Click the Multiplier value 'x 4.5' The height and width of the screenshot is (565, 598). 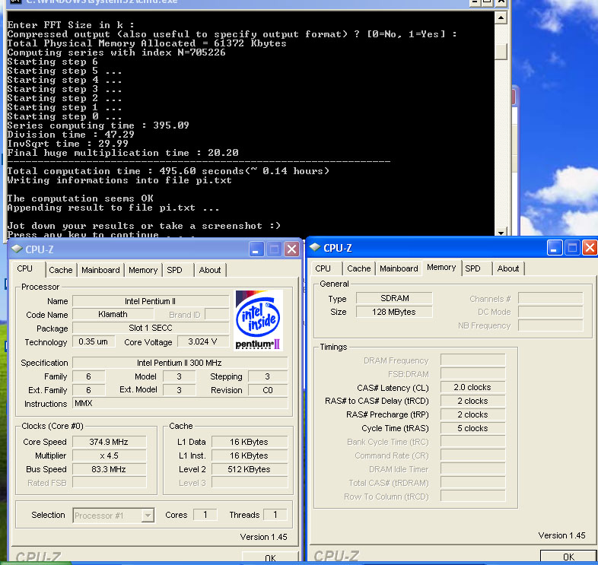[x=109, y=455]
